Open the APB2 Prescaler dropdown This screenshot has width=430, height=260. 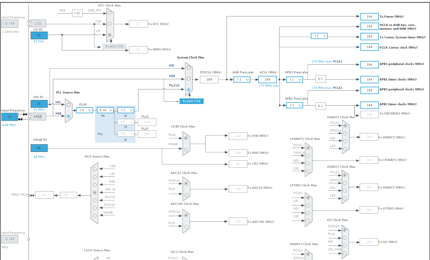tap(294, 105)
